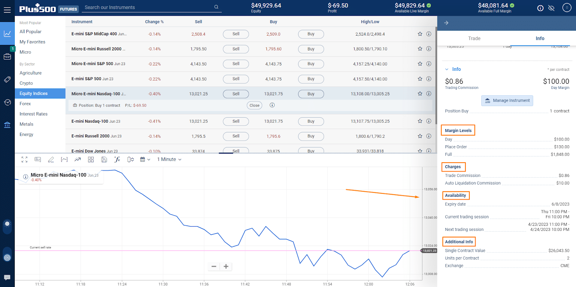Close the Buy 1 contract position
Screen dimensions: 576x287
point(255,105)
